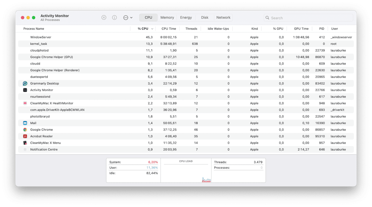Select the WindowServer process row
This screenshot has width=372, height=207.
(122, 37)
